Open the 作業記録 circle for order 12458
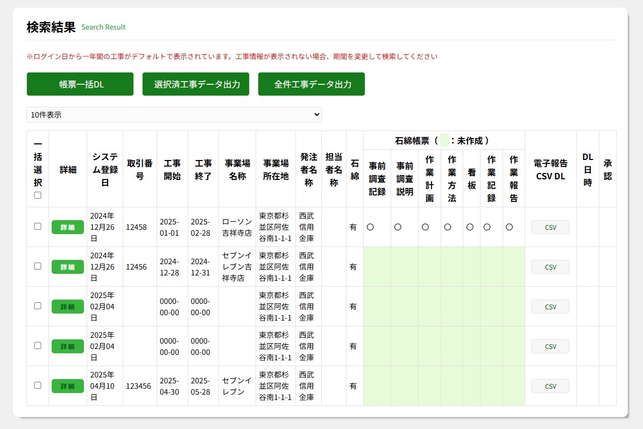643x429 pixels. 487,227
